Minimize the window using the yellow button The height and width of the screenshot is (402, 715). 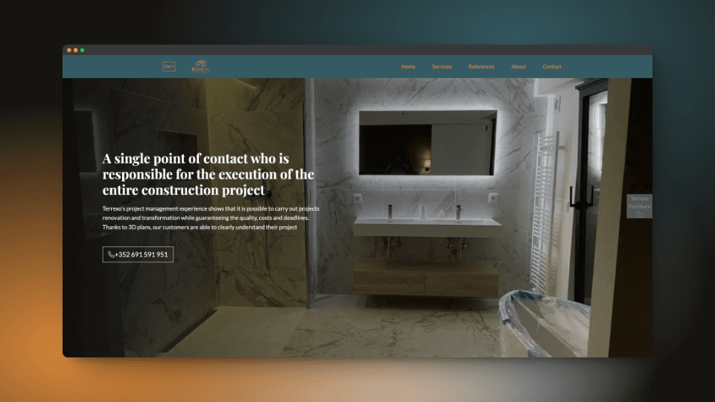[76, 50]
